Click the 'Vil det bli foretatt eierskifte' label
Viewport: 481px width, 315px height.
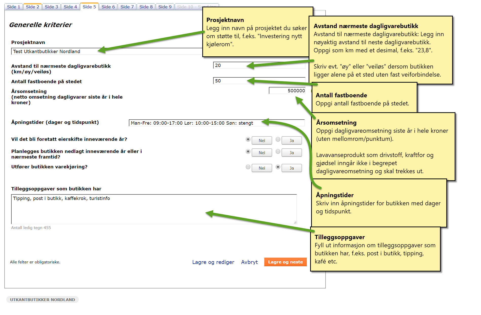coord(69,139)
